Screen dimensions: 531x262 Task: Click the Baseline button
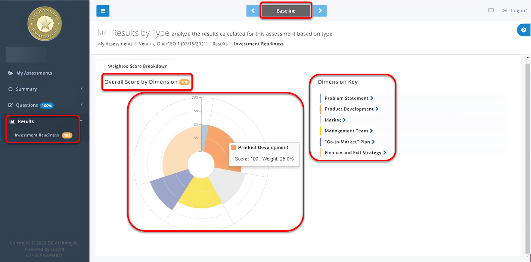tap(286, 11)
